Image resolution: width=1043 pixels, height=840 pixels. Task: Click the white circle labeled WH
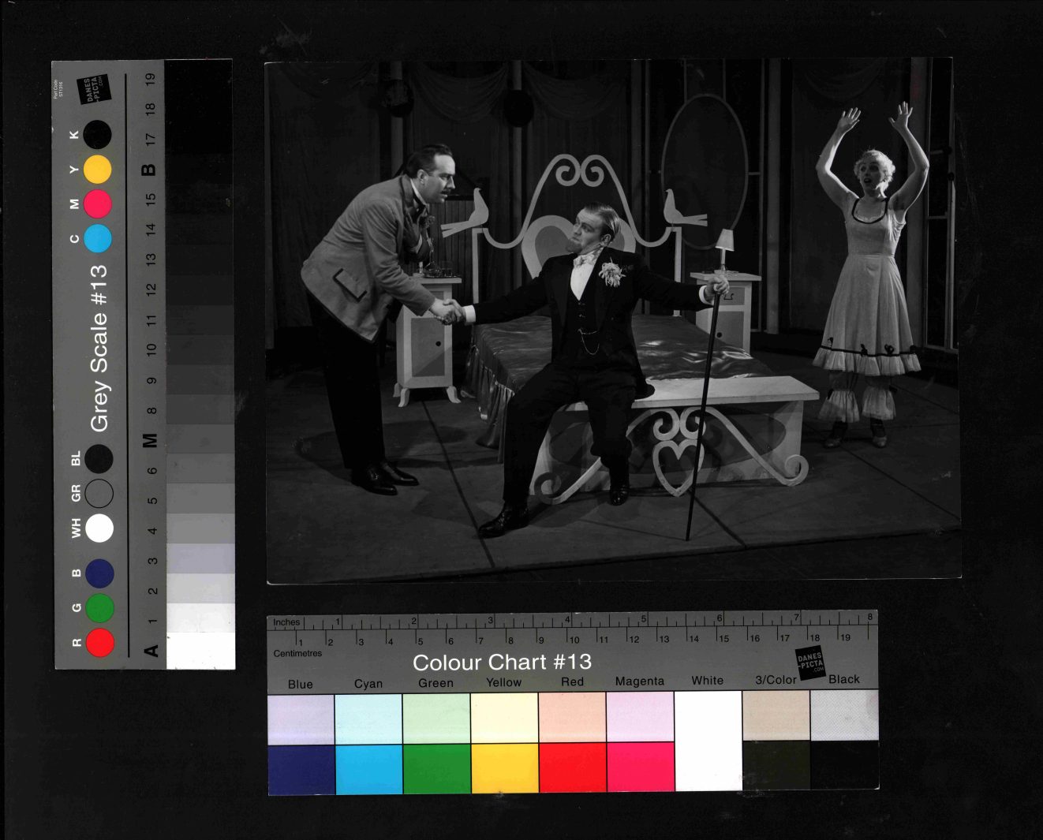point(99,528)
